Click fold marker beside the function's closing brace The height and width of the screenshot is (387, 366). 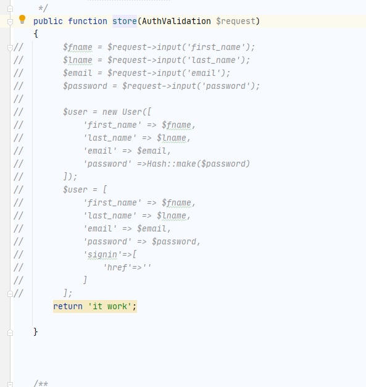(x=10, y=333)
